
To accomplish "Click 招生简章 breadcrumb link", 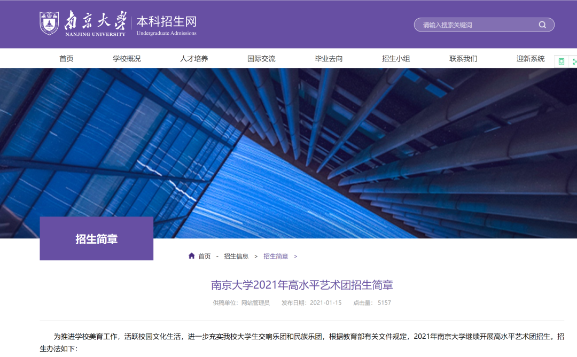I will point(276,257).
